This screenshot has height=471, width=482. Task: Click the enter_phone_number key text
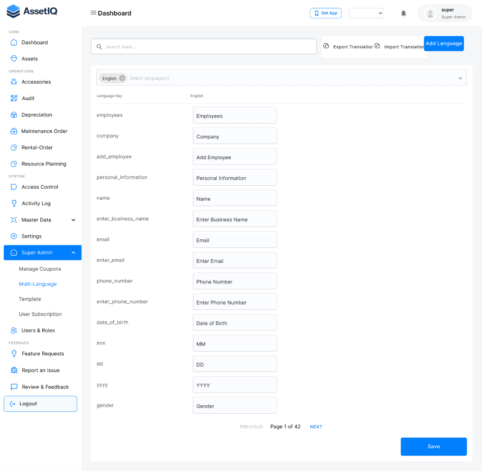tap(122, 302)
